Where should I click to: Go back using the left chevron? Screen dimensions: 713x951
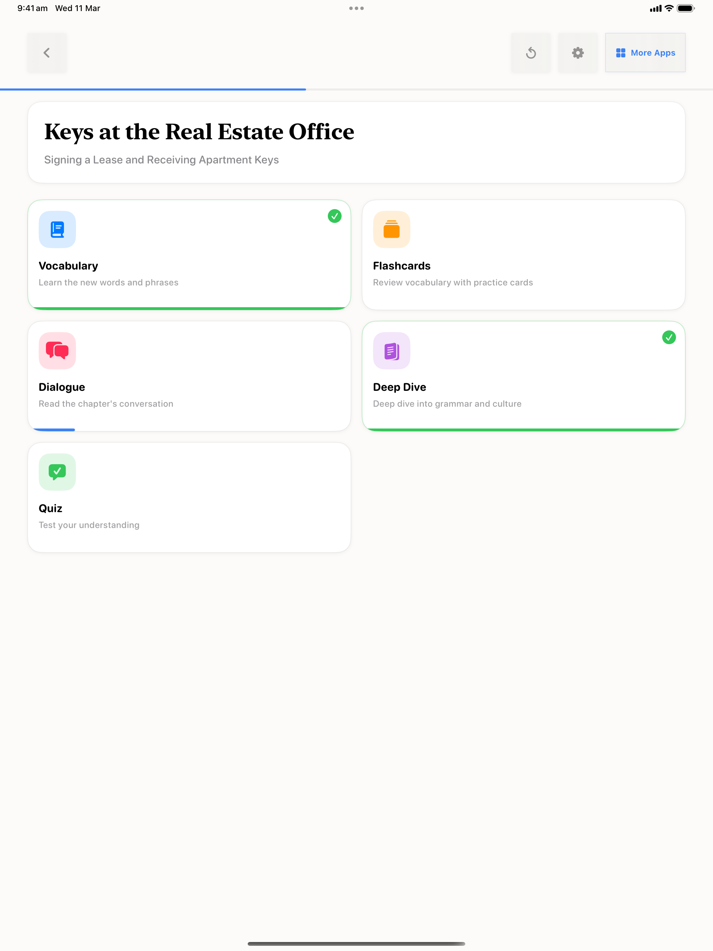click(x=47, y=53)
